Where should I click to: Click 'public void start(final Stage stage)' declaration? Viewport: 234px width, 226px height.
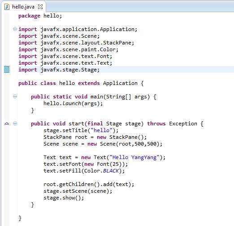pos(87,124)
